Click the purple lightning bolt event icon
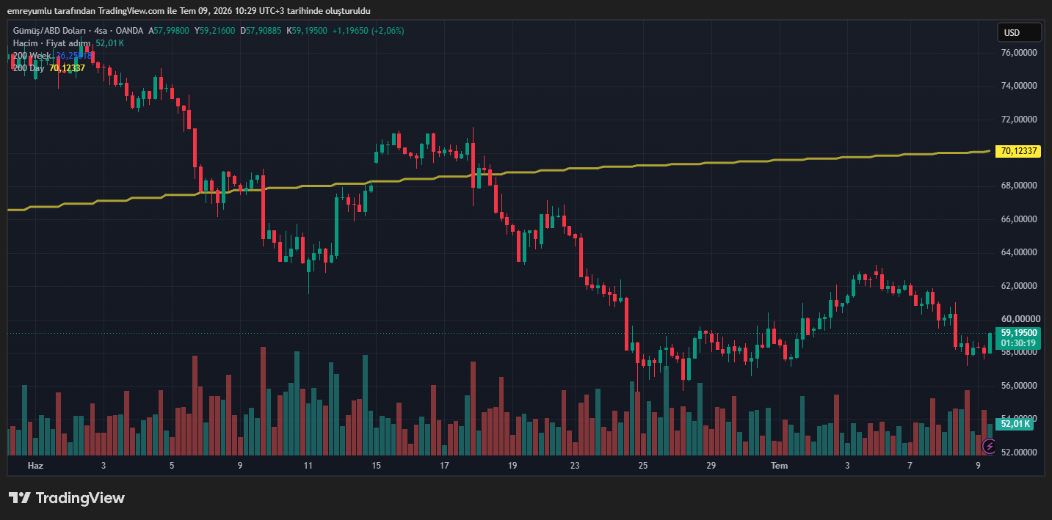The height and width of the screenshot is (520, 1052). tap(989, 445)
